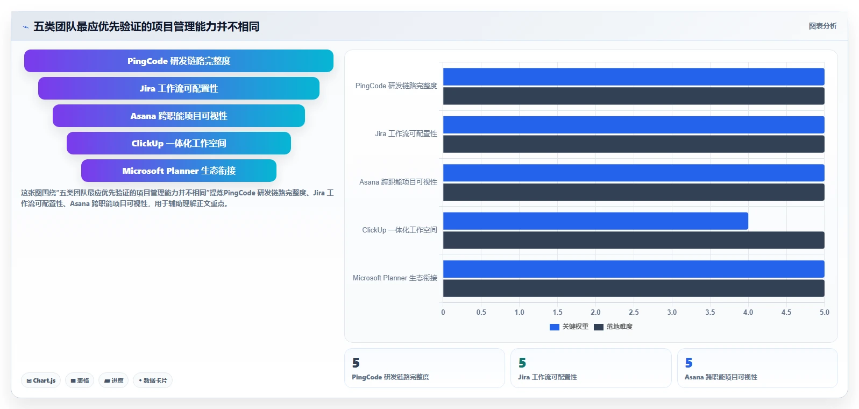
Task: Click the blue 关键权重 legend color box
Action: 555,327
